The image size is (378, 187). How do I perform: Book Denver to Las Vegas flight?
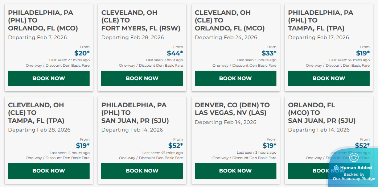(x=235, y=171)
